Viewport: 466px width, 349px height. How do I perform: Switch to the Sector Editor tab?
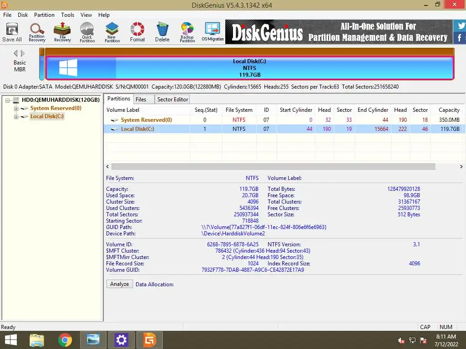(172, 100)
